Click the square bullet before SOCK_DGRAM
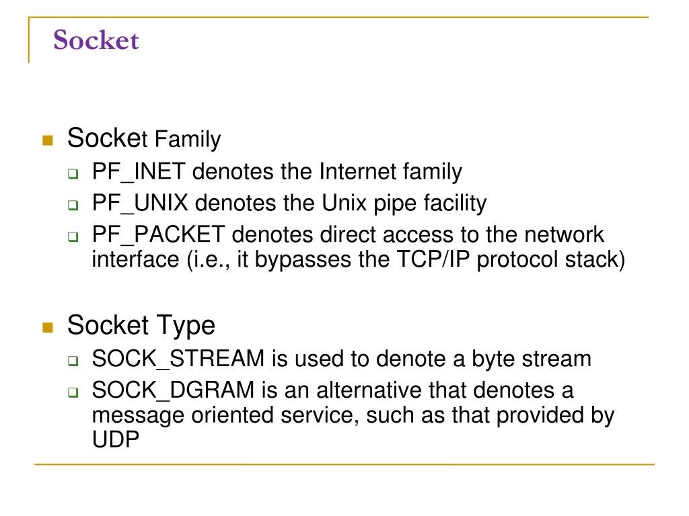 click(x=73, y=392)
